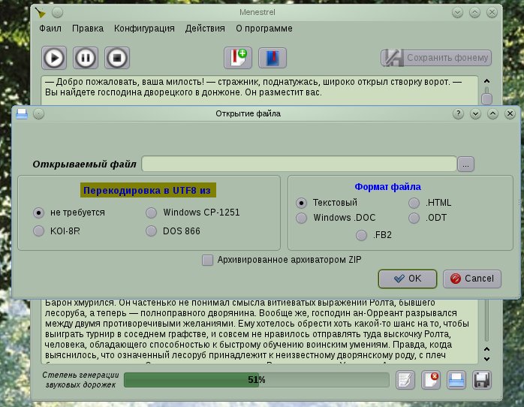Close the Открытие файла dialog
The image size is (524, 407).
[510, 114]
